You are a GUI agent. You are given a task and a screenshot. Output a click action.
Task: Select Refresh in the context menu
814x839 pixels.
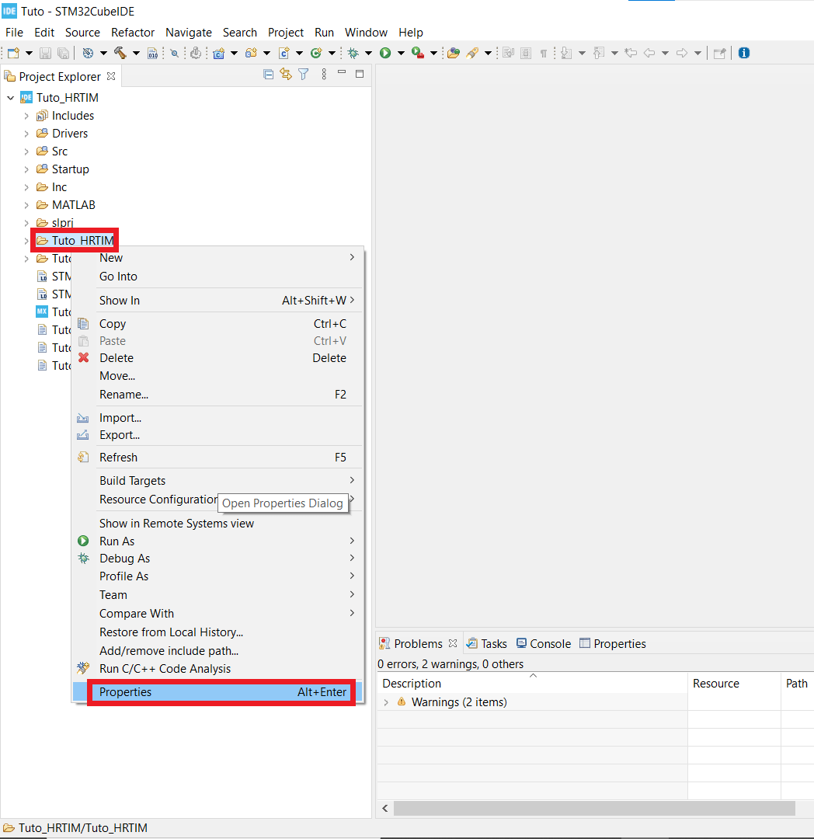pos(218,458)
